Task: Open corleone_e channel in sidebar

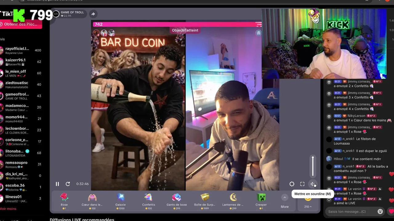Action: 21,142
